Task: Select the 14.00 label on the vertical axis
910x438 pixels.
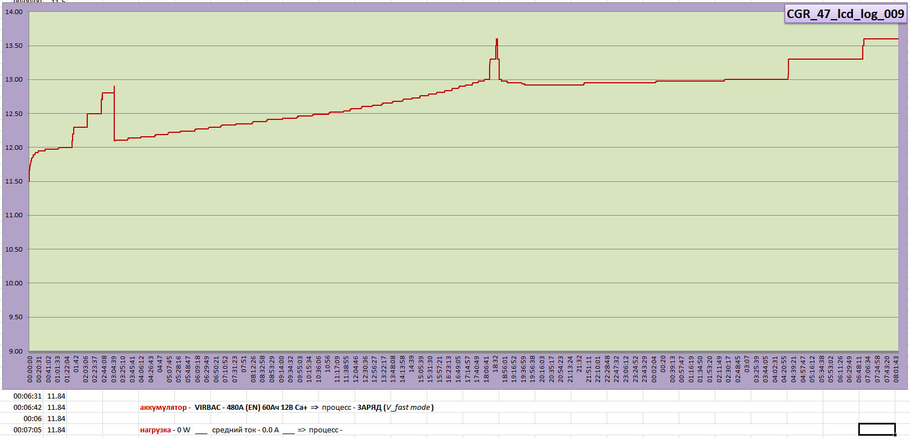Action: coord(14,12)
